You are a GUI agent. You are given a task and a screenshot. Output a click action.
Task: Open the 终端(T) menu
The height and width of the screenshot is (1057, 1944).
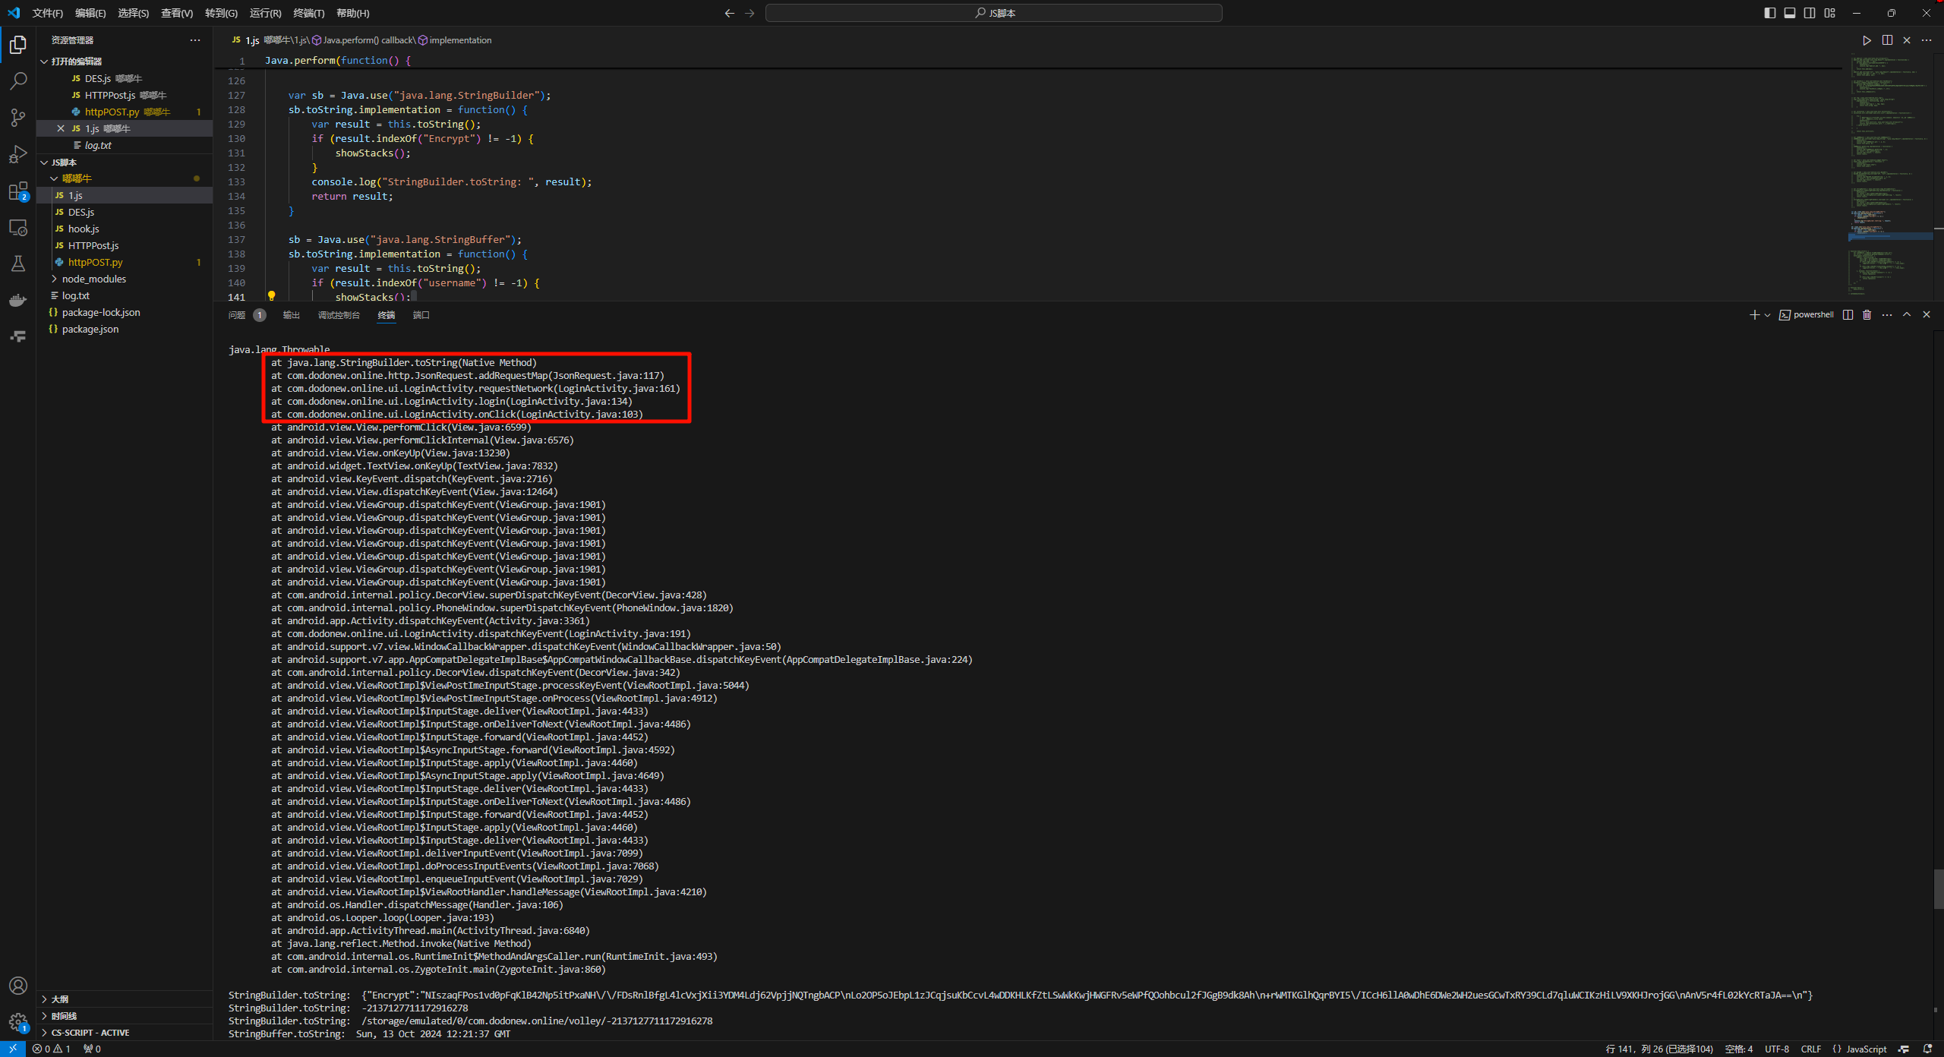click(x=308, y=13)
